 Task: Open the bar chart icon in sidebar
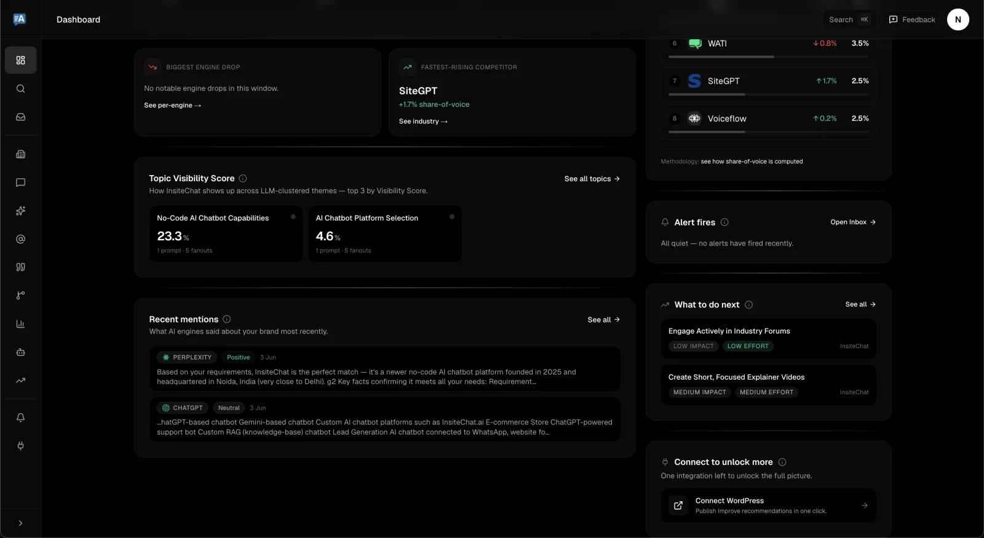pyautogui.click(x=20, y=324)
